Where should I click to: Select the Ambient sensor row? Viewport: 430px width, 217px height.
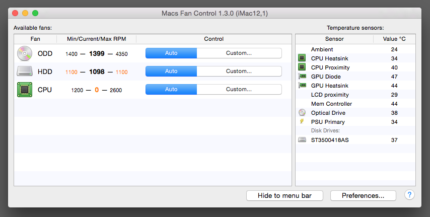tap(355, 49)
